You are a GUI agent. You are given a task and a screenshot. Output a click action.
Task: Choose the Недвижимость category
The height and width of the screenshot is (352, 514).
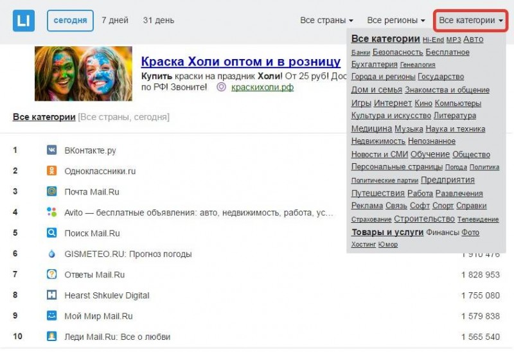click(x=378, y=141)
